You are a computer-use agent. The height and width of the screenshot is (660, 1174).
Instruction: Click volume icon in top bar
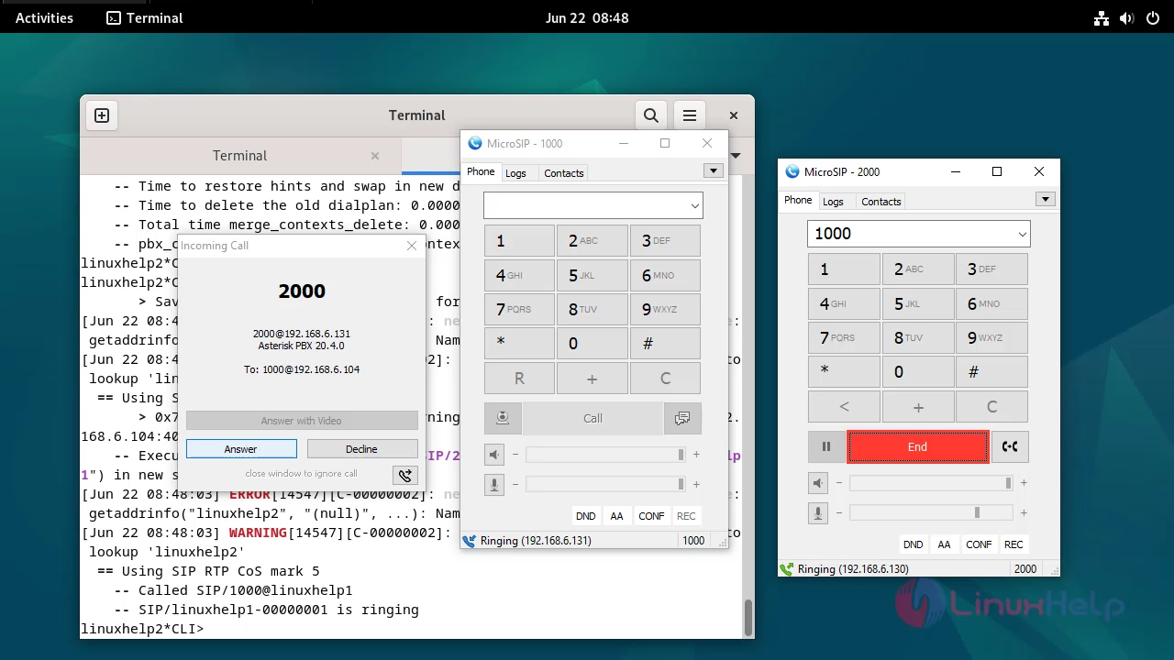1126,17
